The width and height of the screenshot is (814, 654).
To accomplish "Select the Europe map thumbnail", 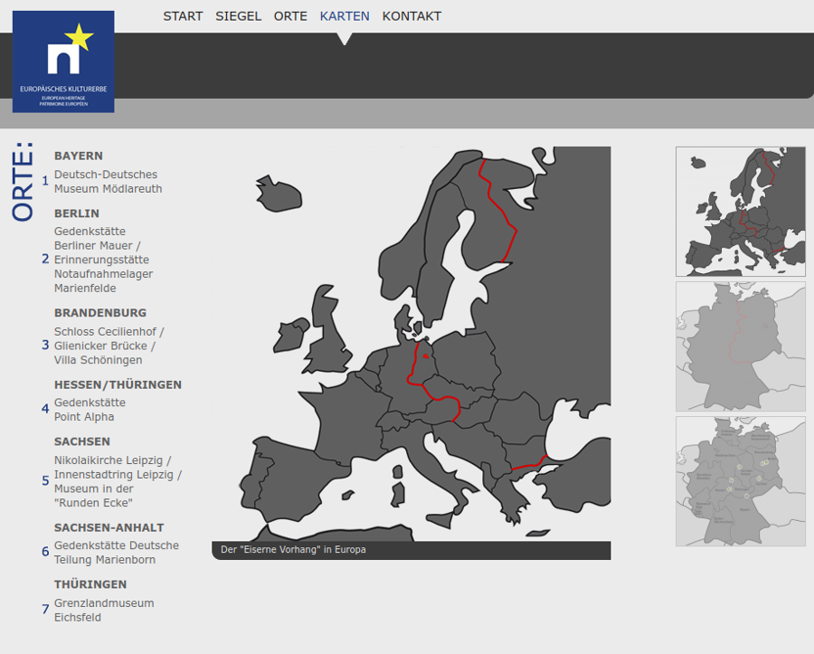I will 740,210.
